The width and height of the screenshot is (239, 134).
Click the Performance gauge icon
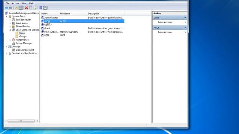click(13, 40)
